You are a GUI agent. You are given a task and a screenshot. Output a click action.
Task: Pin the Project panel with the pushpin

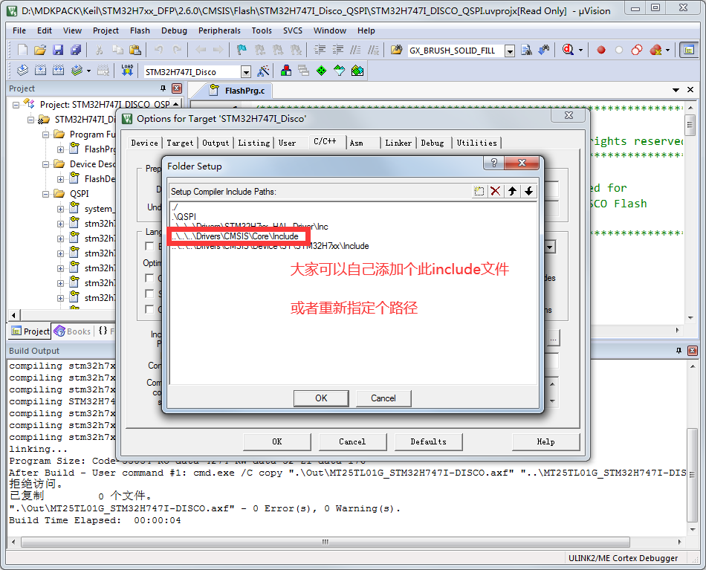[x=163, y=88]
